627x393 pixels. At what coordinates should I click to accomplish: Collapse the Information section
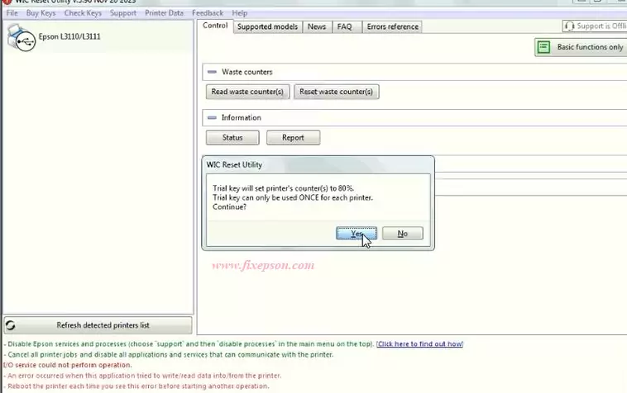click(213, 118)
